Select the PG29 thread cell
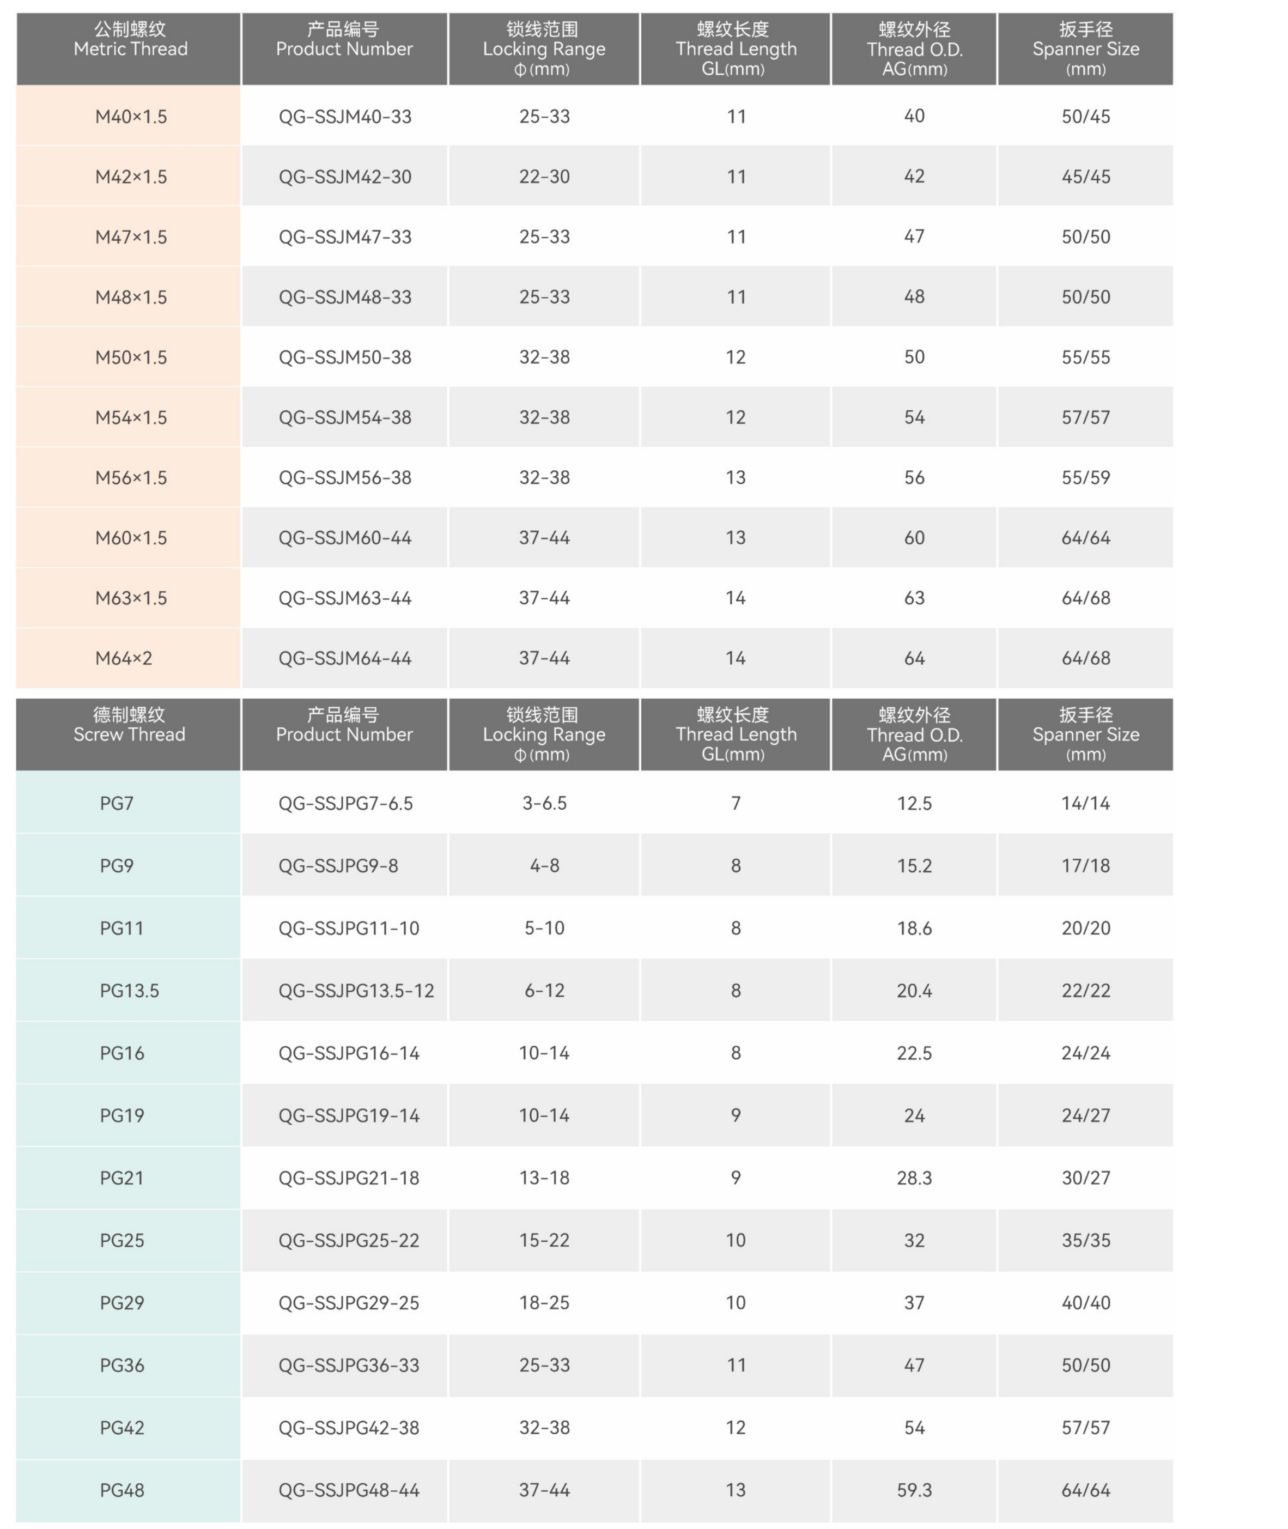Image resolution: width=1288 pixels, height=1529 pixels. (122, 1303)
